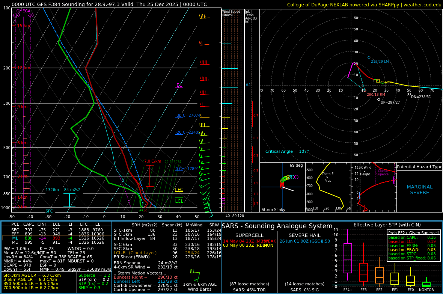Click the '0 C=11789' height label
This screenshot has width=443, height=294.
(x=187, y=169)
